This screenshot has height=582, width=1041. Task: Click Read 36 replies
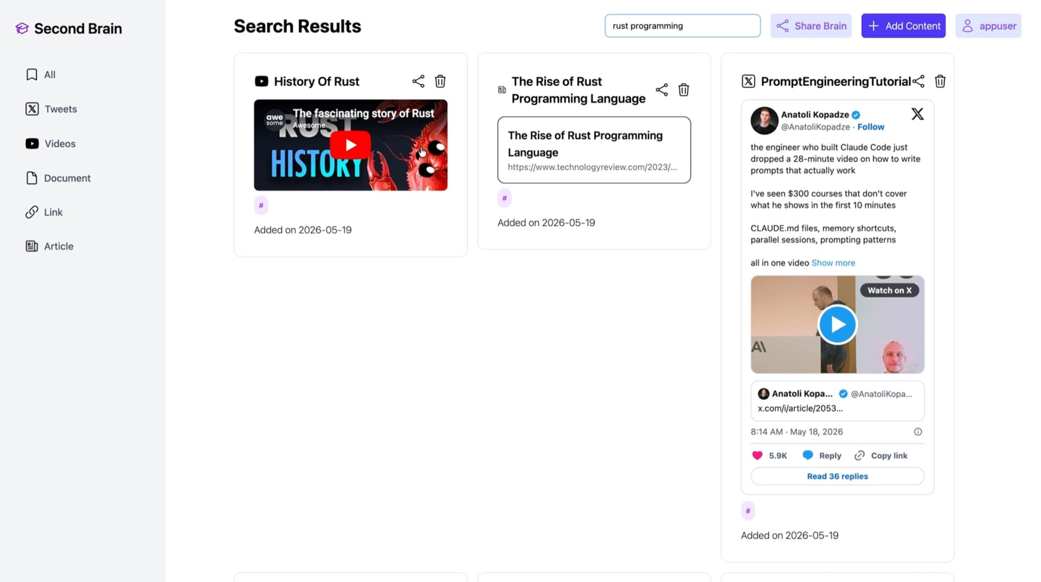[837, 476]
